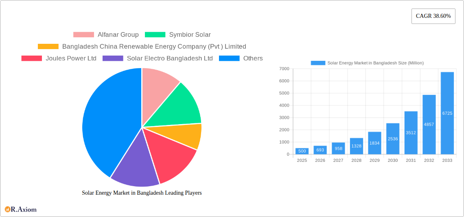Viewport: 464px width, 217px height.
Task: Click the 2033 bar labeled 6725
Action: 447,113
